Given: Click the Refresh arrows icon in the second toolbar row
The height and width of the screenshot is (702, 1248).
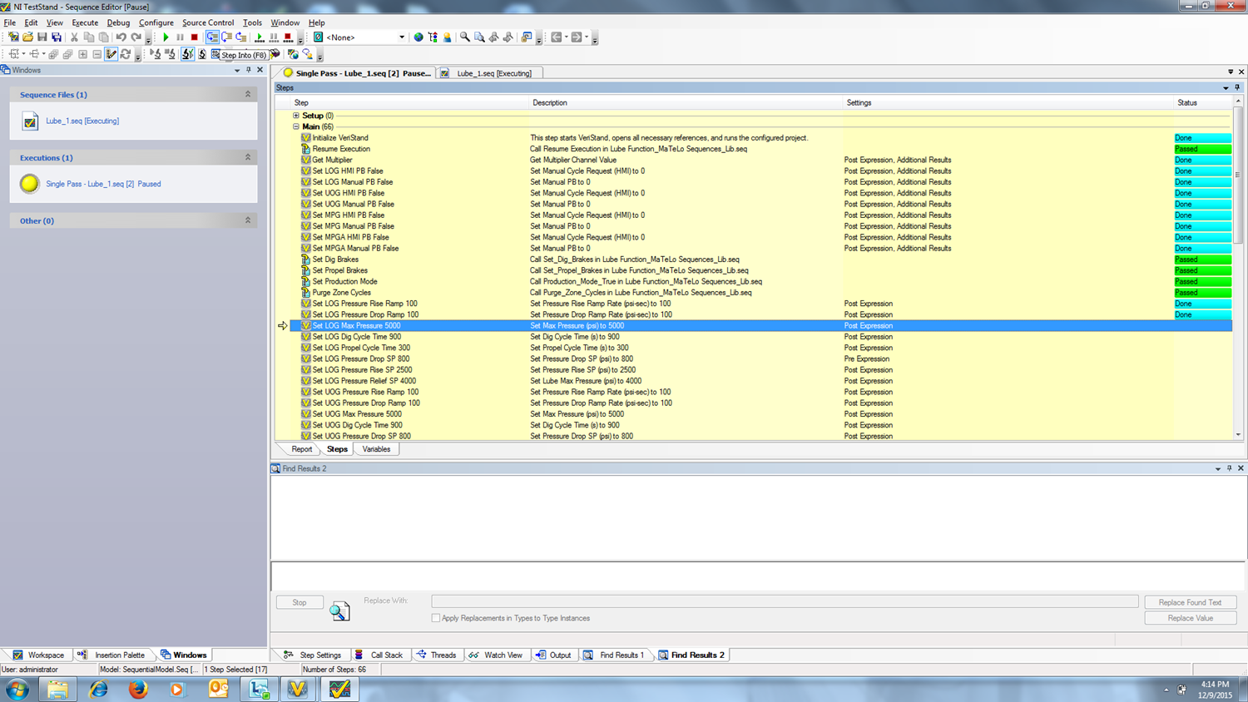Looking at the screenshot, I should coord(126,54).
